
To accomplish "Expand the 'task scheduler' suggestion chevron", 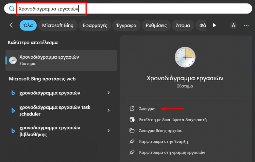I will pyautogui.click(x=109, y=110).
